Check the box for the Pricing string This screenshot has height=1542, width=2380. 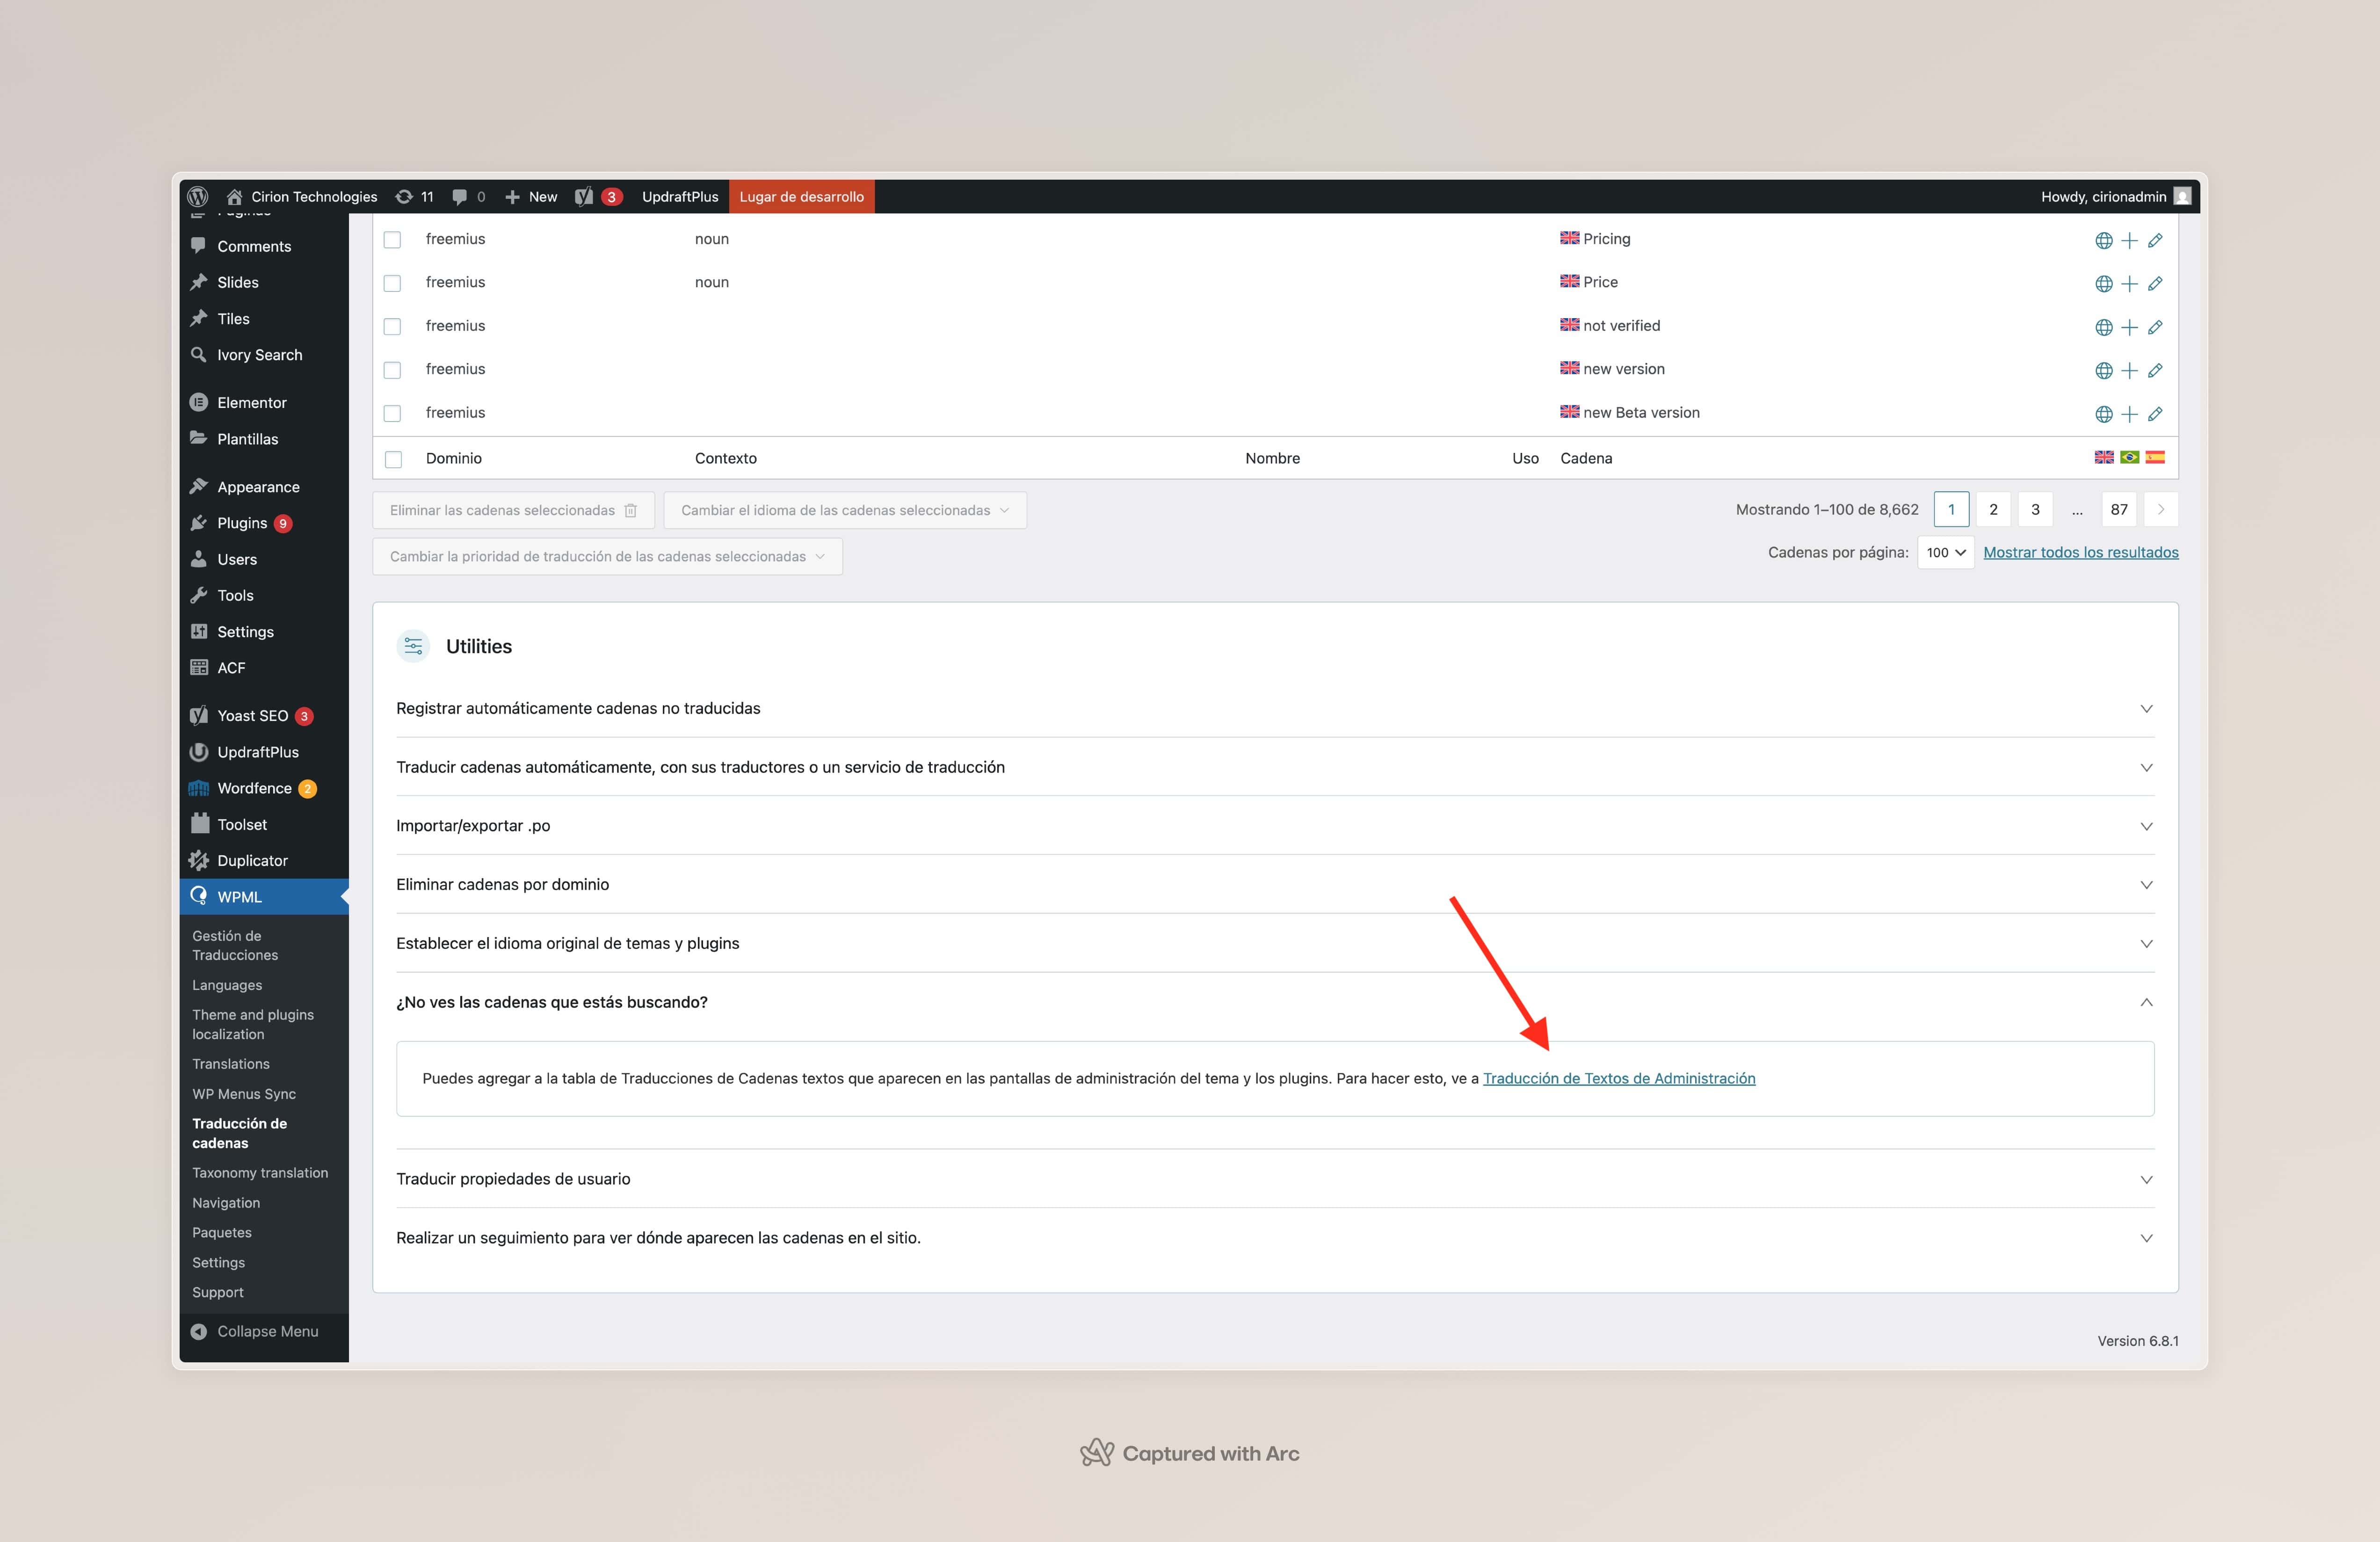pos(393,240)
